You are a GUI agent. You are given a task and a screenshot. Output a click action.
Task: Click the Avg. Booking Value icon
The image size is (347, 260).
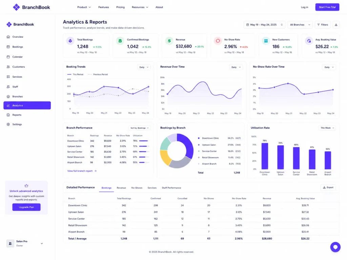pyautogui.click(x=309, y=41)
